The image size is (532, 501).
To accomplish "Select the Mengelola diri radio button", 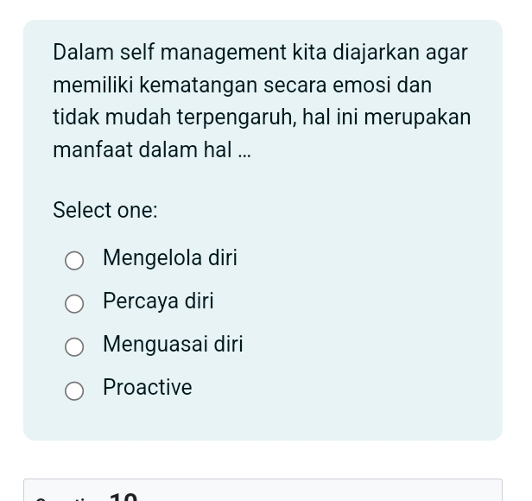I will tap(75, 261).
